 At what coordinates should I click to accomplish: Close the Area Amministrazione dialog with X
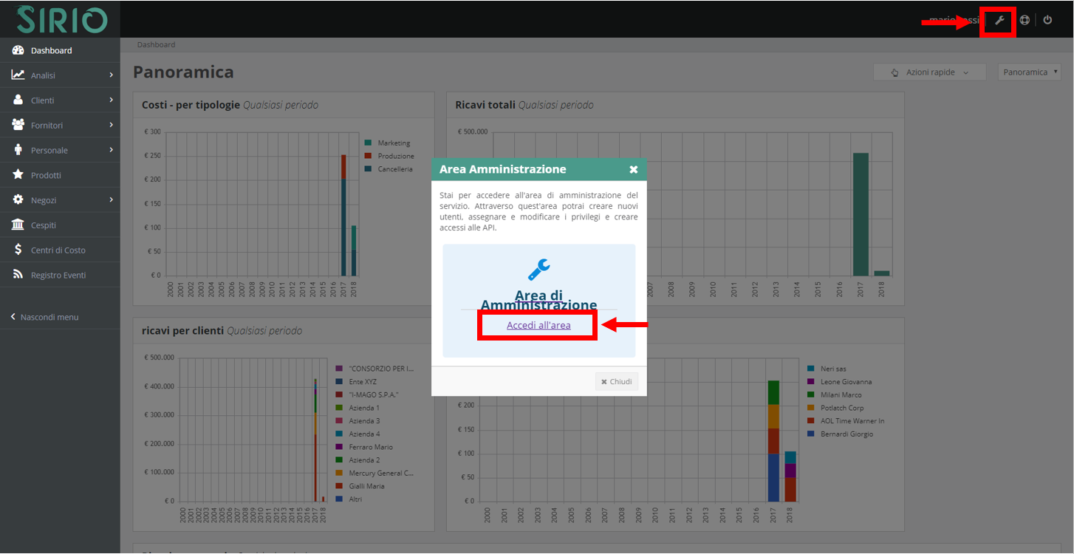click(x=633, y=169)
